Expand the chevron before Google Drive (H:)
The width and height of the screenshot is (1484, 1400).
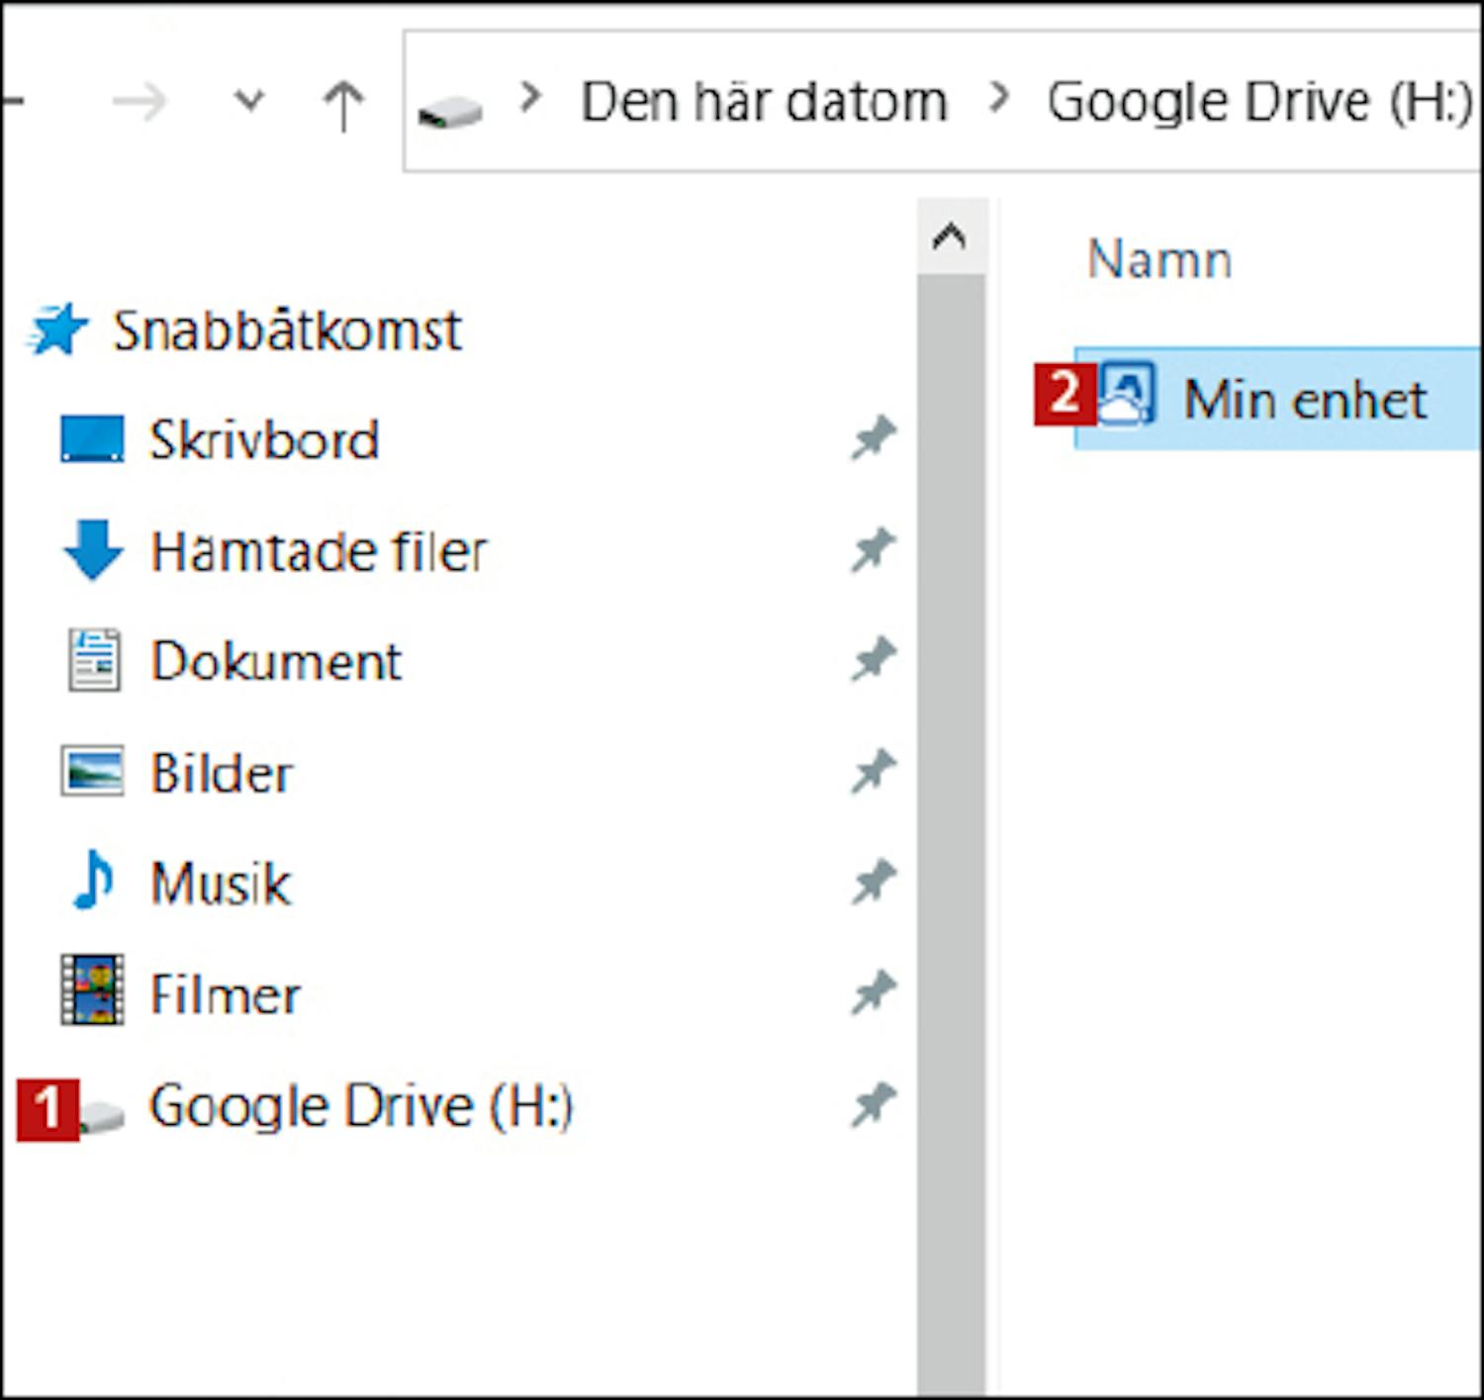click(x=999, y=99)
